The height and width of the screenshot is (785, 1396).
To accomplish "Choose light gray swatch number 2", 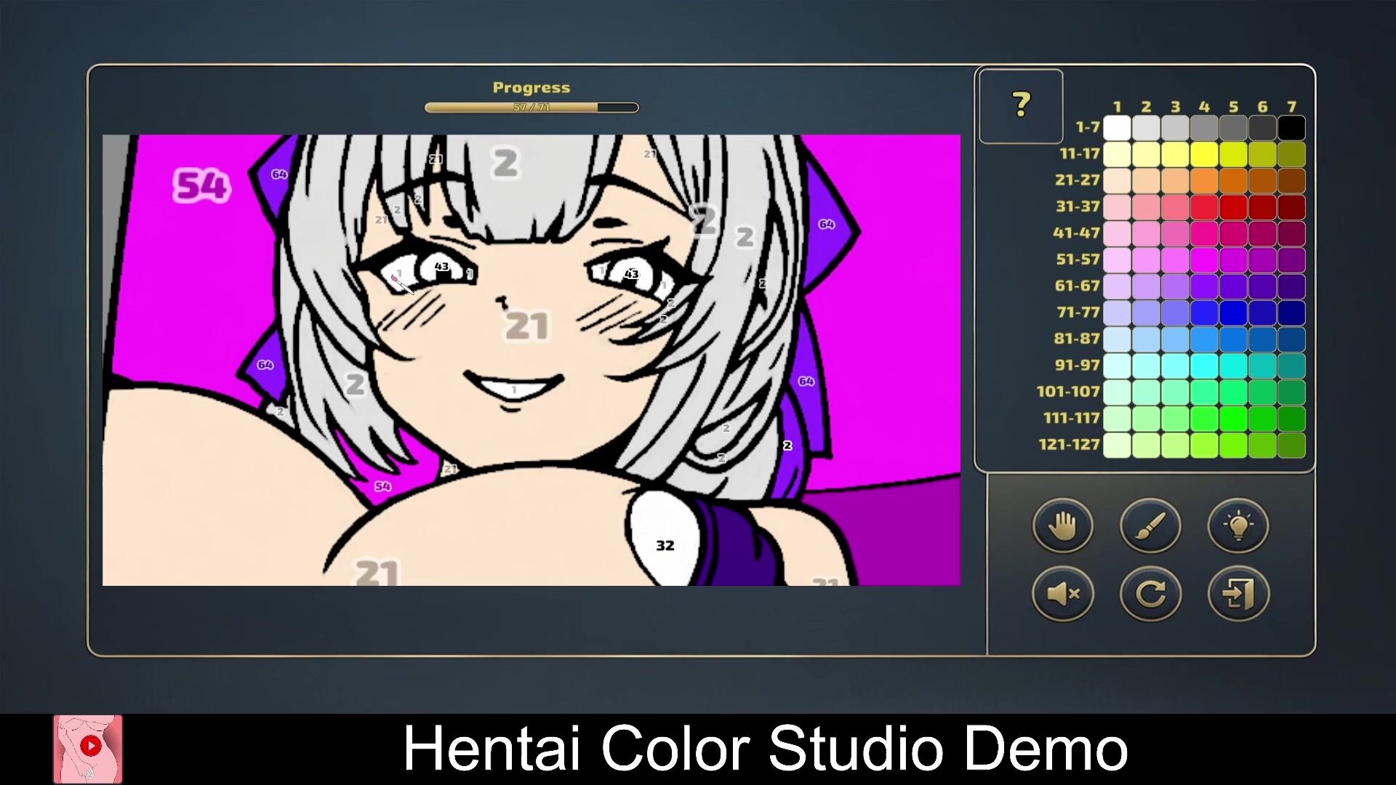I will coord(1146,128).
